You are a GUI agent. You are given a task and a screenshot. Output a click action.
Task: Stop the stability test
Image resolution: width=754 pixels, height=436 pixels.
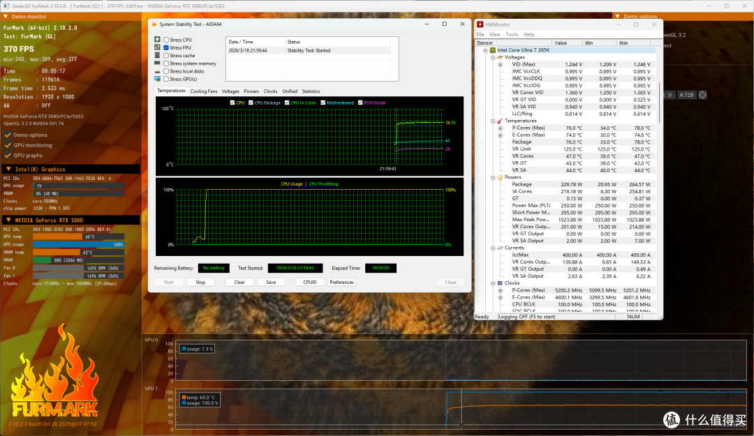[200, 282]
